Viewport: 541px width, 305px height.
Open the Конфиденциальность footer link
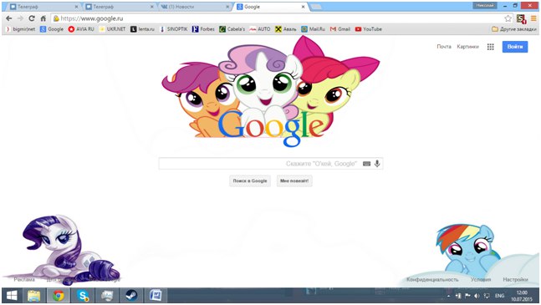click(432, 279)
